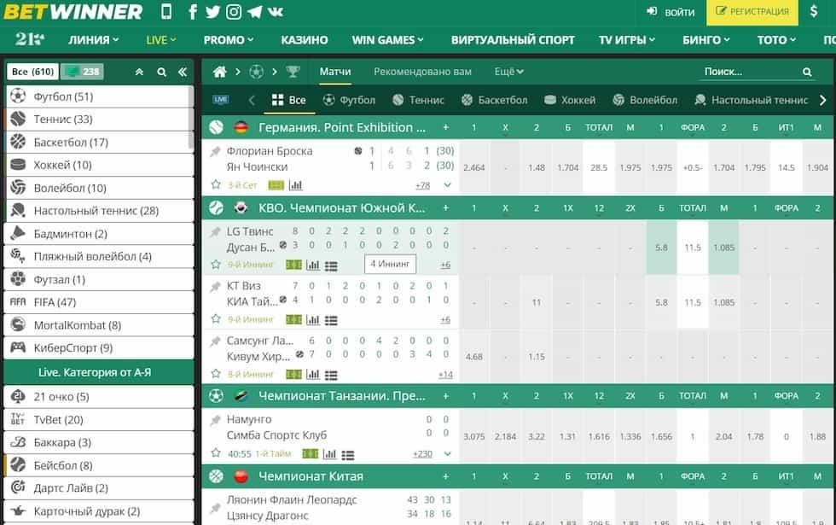Viewport: 836px width, 525px height.
Task: Open statistics chart for LG Твинс match
Action: 313,265
